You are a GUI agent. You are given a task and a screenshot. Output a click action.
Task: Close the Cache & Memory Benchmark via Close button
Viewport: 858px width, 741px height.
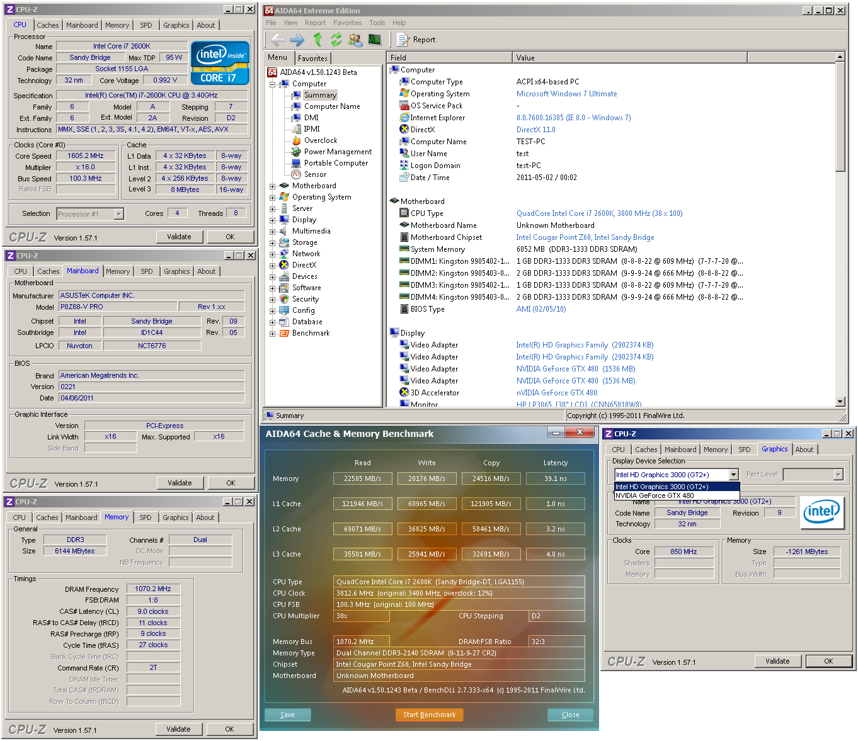[570, 715]
